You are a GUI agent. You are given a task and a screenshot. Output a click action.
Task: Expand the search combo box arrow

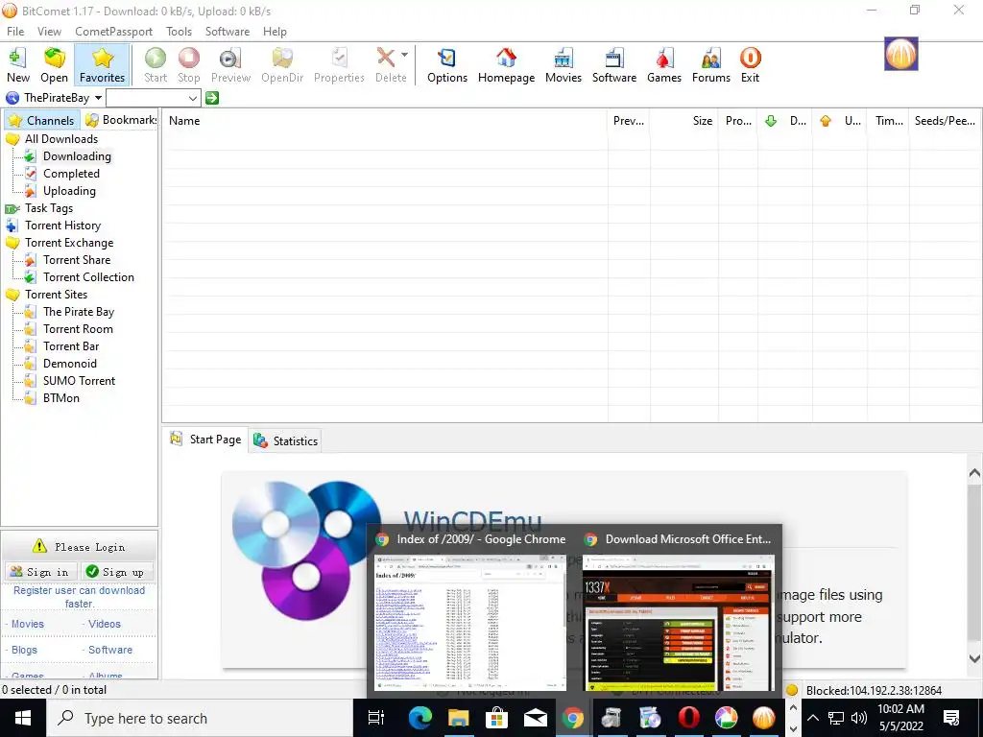click(x=193, y=98)
